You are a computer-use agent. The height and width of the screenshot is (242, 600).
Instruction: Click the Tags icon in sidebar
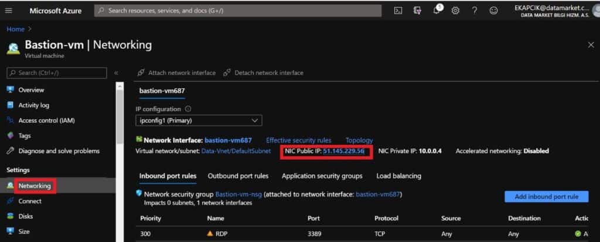(11, 136)
